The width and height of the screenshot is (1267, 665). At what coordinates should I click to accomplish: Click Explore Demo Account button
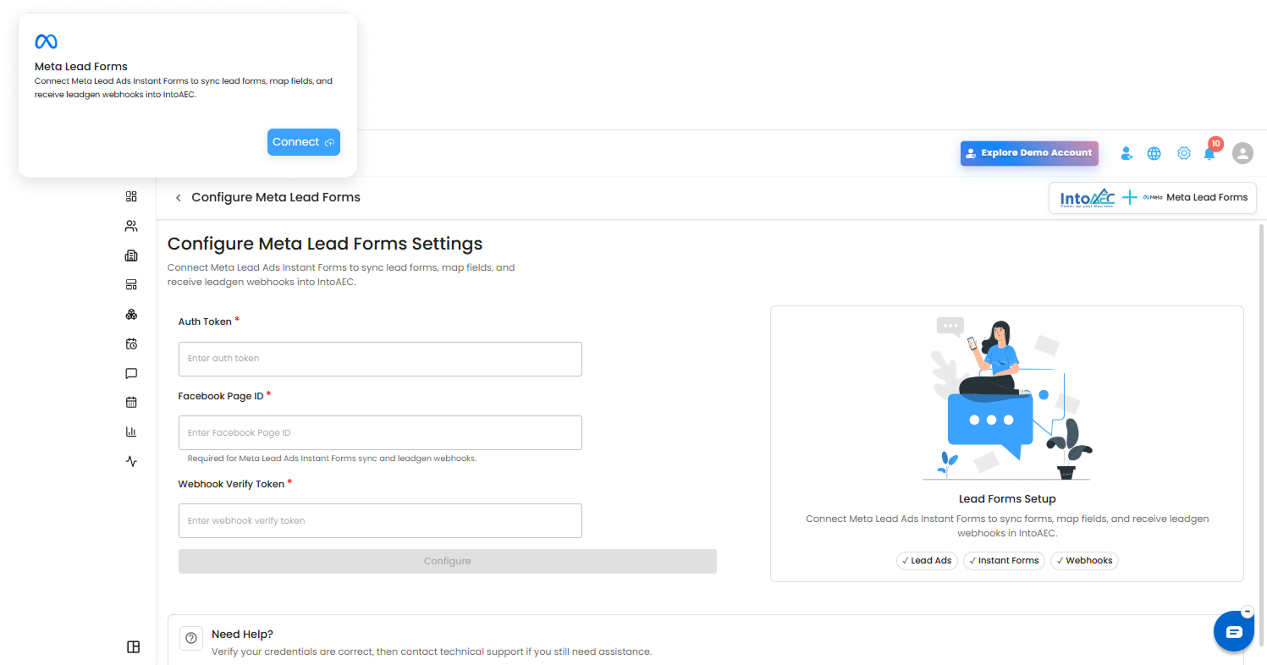tap(1029, 153)
